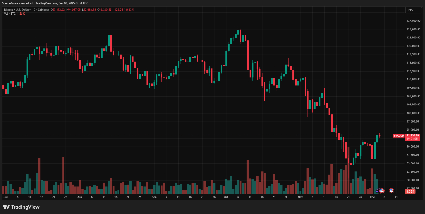Click the 100,000.00 price axis label
This screenshot has height=214, width=425.
tap(413, 113)
